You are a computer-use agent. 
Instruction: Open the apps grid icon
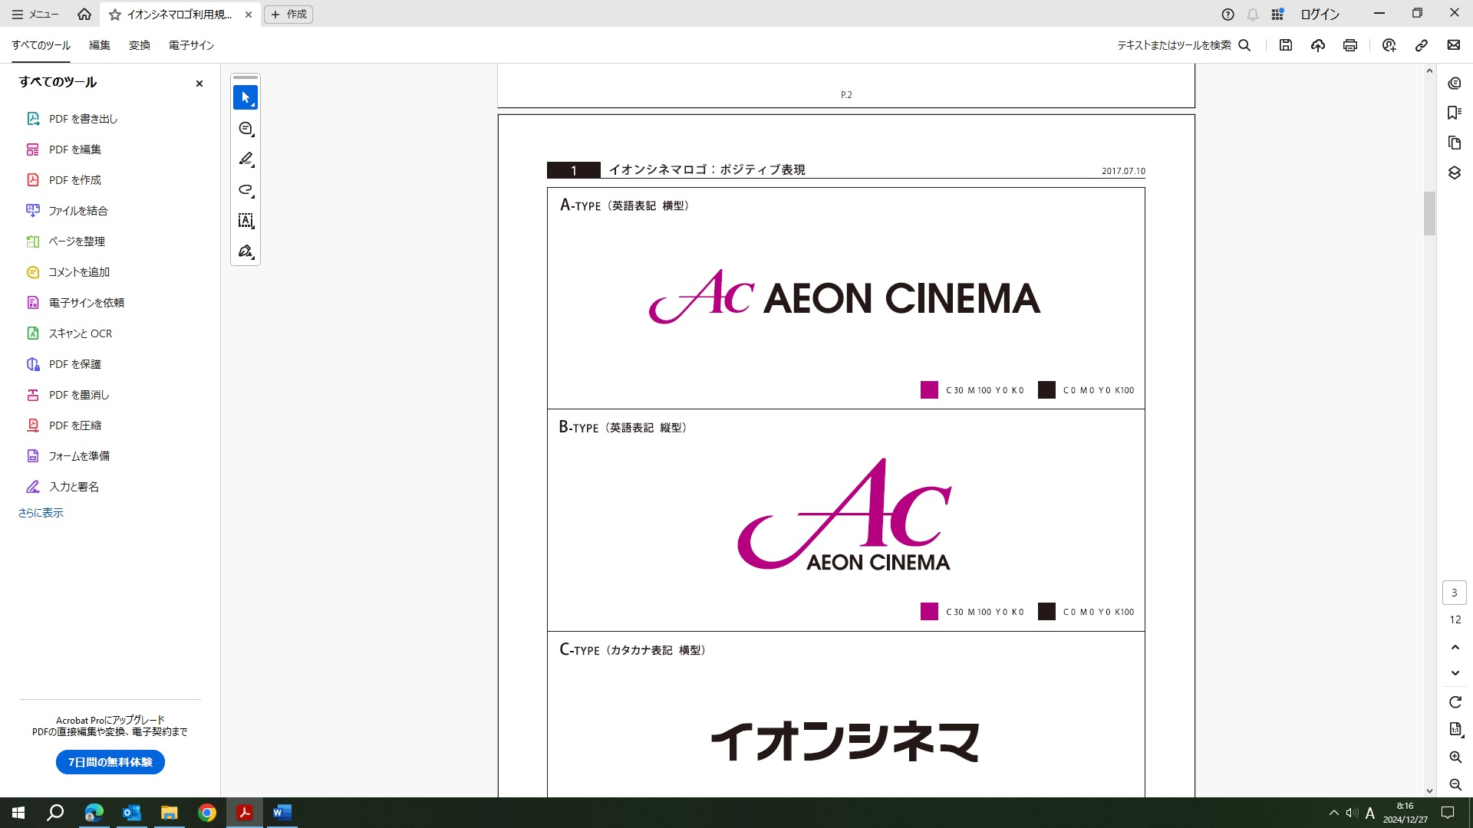pyautogui.click(x=1277, y=14)
